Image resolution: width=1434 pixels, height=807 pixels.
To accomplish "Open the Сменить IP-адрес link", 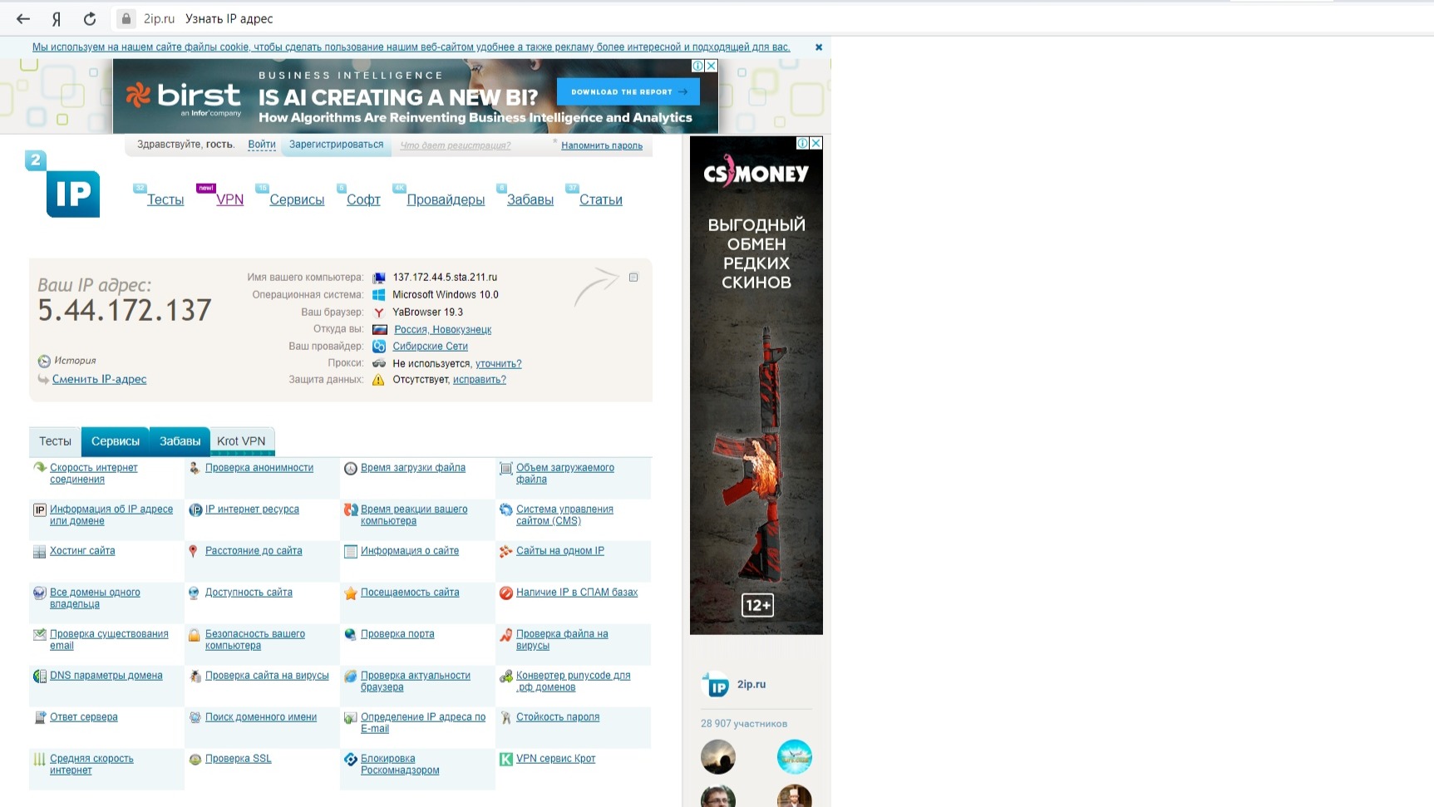I will (x=99, y=379).
